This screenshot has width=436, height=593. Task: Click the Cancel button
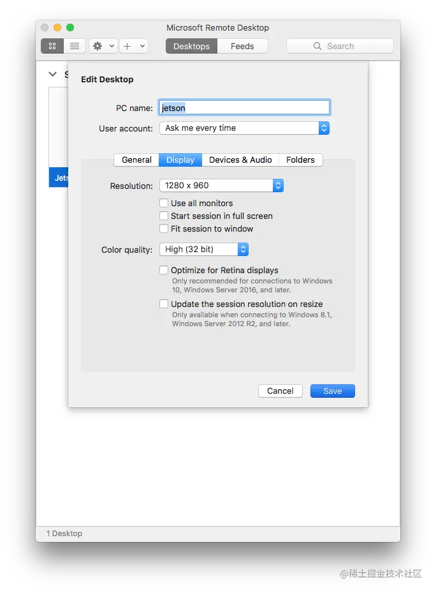(x=280, y=391)
